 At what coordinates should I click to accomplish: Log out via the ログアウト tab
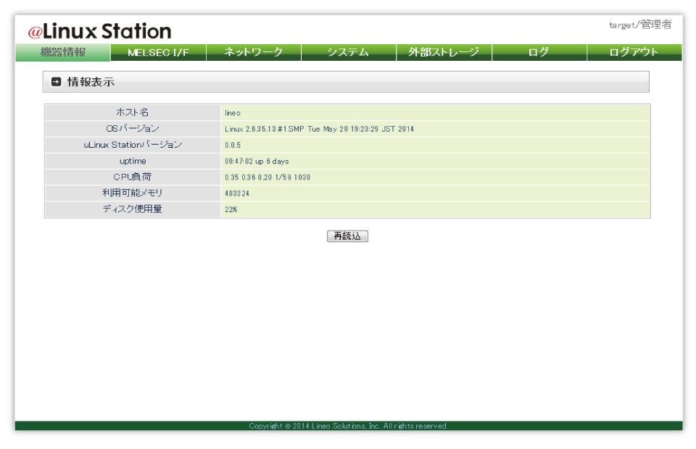click(634, 52)
